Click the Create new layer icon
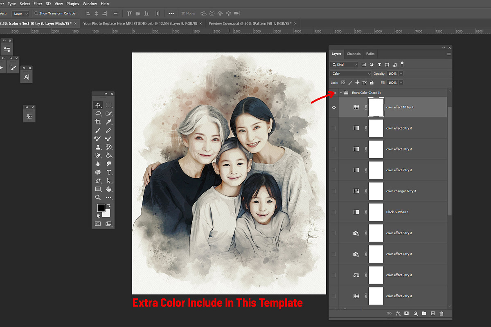 (x=432, y=314)
